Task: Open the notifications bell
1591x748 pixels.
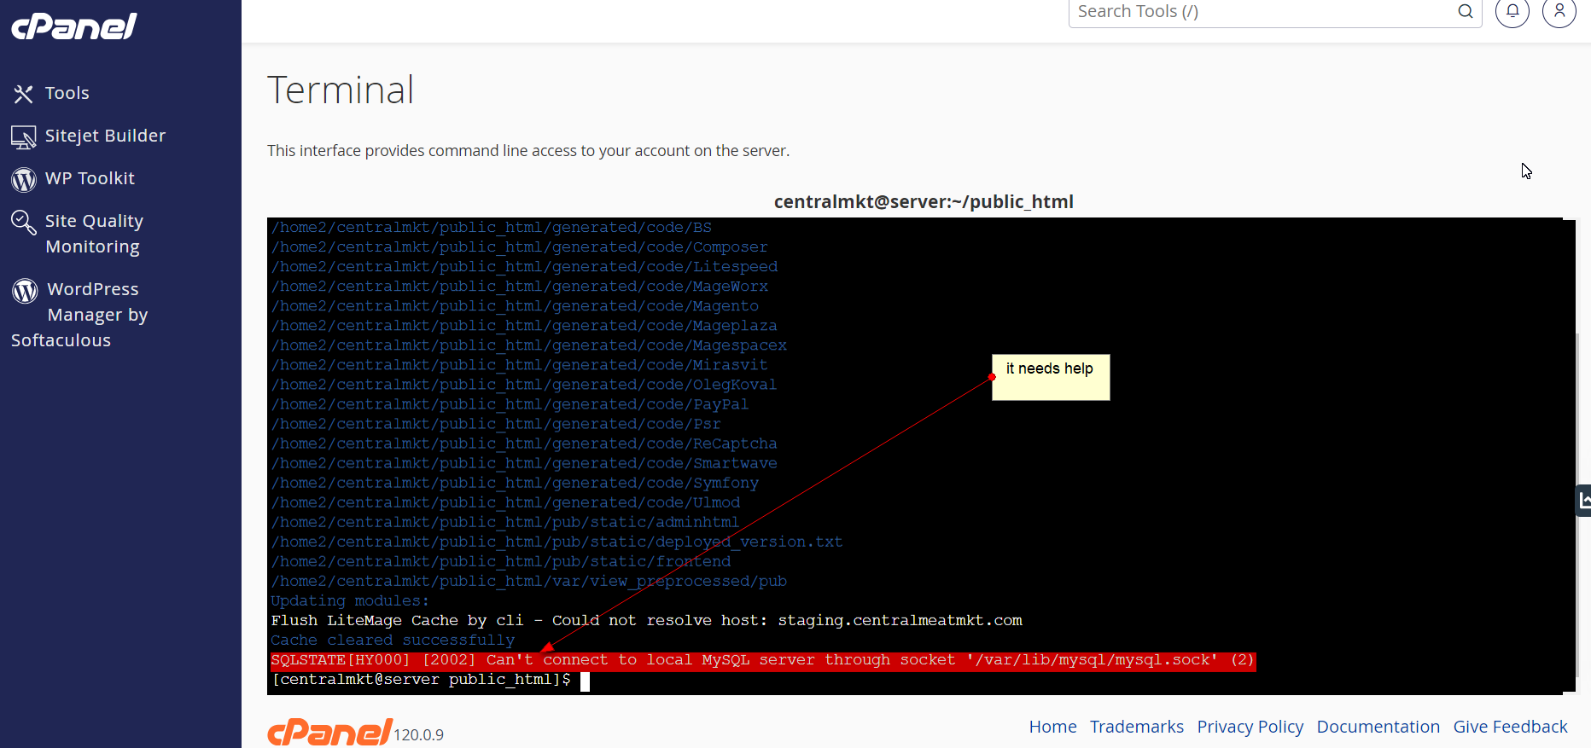Action: [1512, 11]
